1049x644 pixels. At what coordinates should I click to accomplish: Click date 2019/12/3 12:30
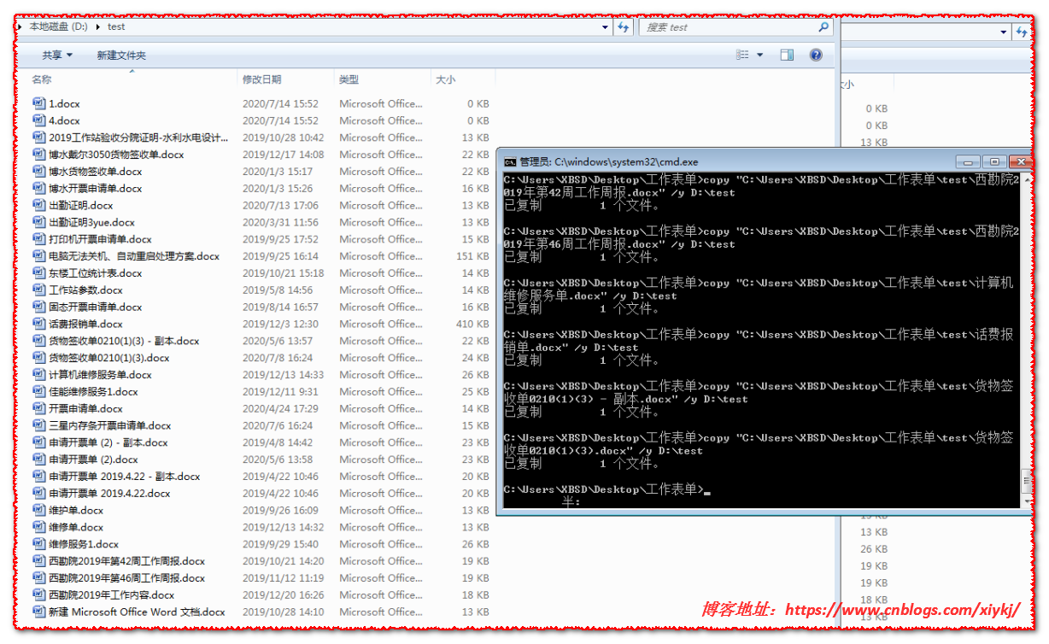pos(280,324)
